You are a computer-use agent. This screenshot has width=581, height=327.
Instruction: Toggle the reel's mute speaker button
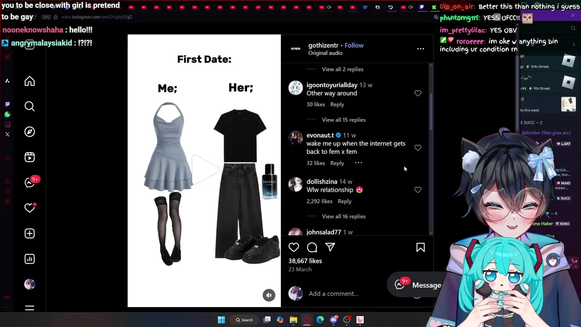coord(269,295)
